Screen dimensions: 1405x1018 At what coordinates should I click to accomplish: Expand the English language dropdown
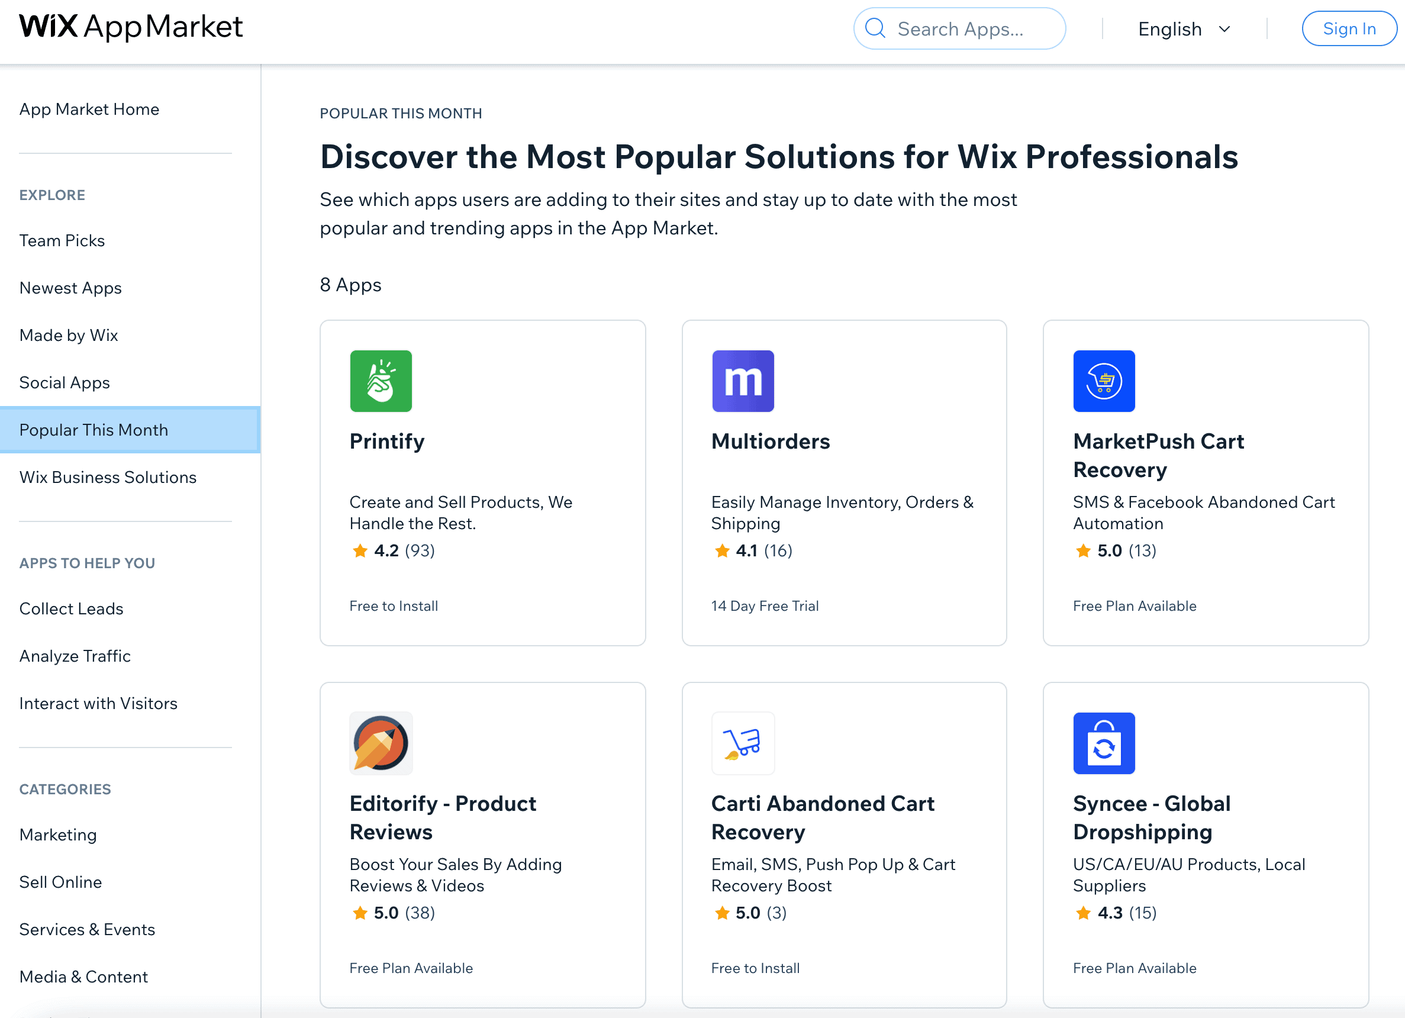click(x=1184, y=28)
